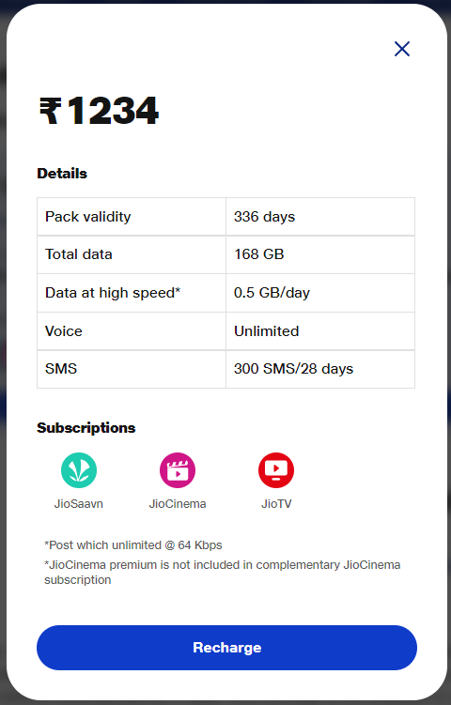The image size is (451, 705).
Task: Click the Subscriptions section heading
Action: tap(86, 427)
